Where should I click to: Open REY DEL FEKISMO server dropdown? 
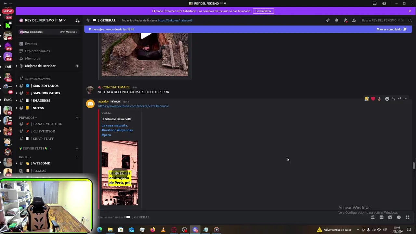pyautogui.click(x=45, y=20)
